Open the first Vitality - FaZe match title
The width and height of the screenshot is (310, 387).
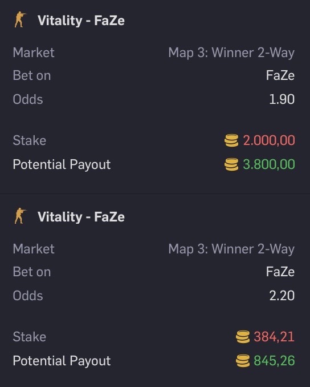pos(81,21)
